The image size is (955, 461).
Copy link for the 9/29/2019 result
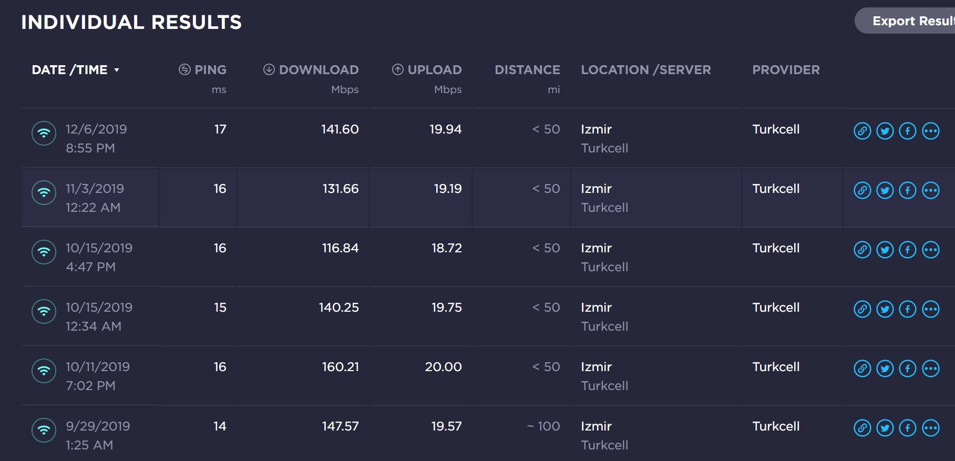pyautogui.click(x=862, y=428)
